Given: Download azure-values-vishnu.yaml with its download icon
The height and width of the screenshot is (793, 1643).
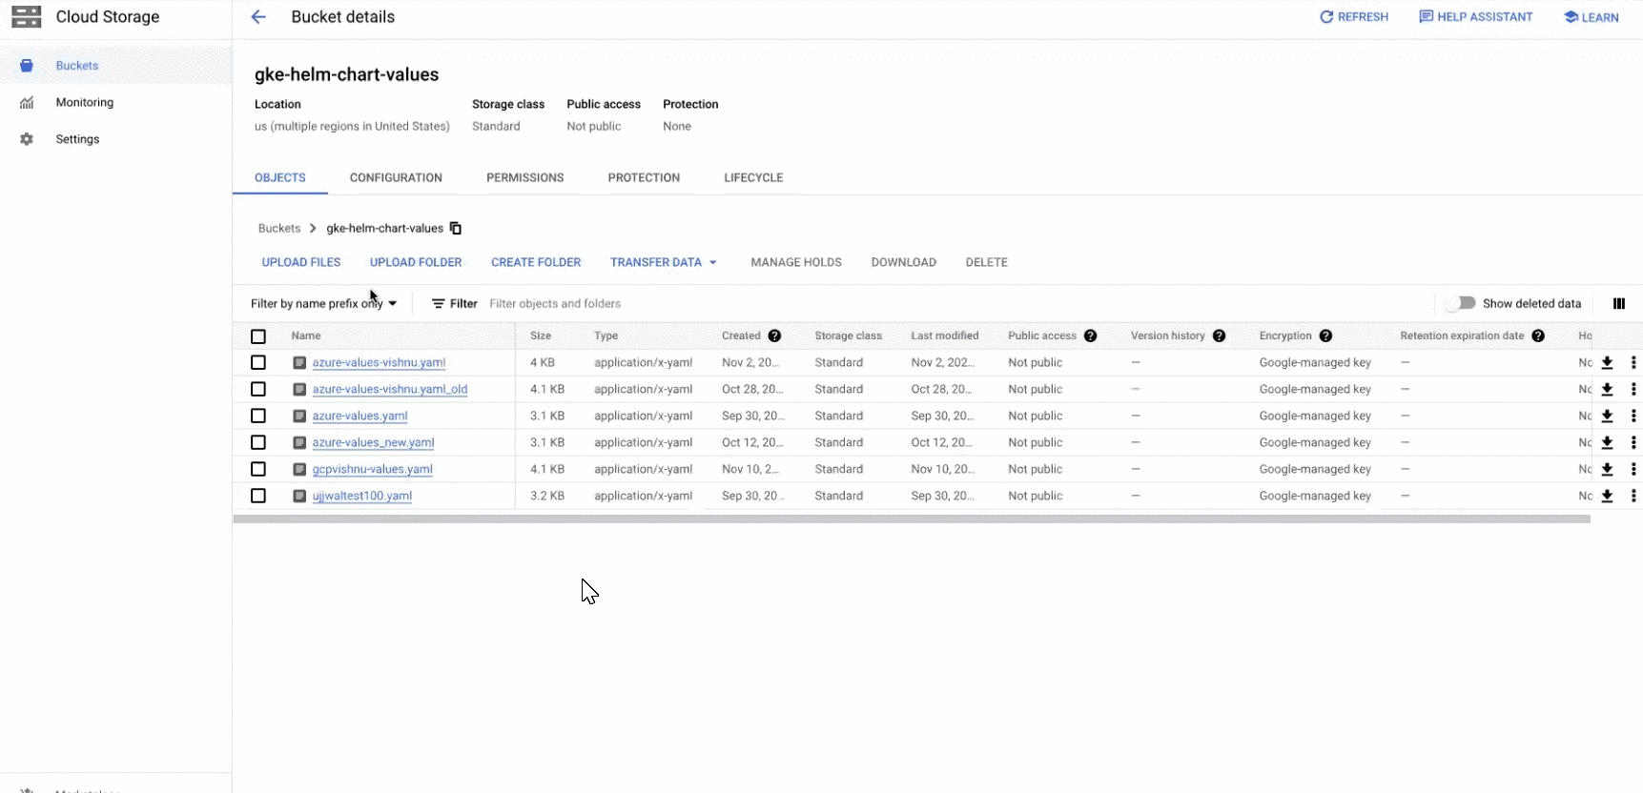Looking at the screenshot, I should (x=1607, y=362).
